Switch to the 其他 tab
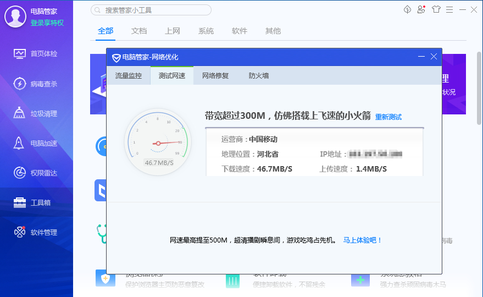Viewport: 483px width, 297px height. click(x=273, y=31)
